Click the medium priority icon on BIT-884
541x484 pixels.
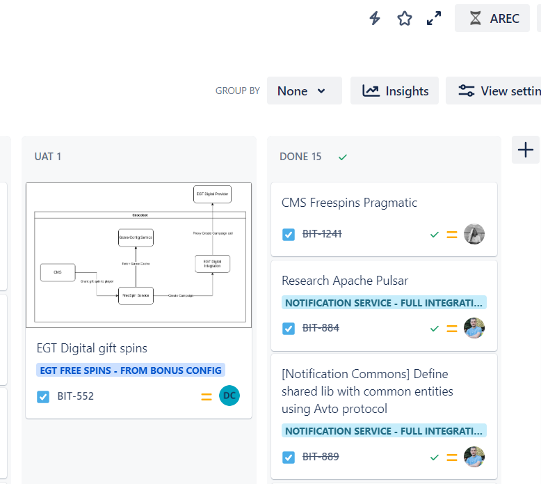[451, 329]
